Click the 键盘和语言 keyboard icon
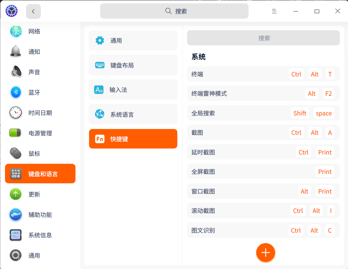 point(16,174)
